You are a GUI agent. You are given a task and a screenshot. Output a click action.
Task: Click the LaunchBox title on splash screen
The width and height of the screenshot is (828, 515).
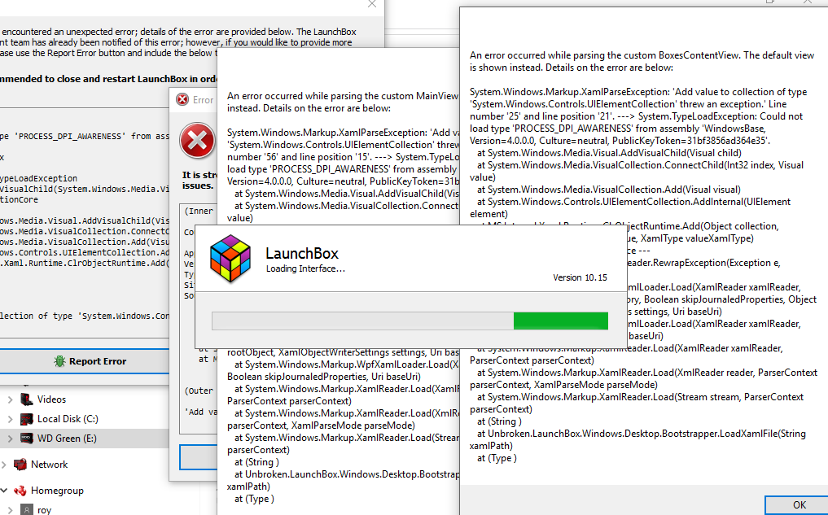pos(302,253)
